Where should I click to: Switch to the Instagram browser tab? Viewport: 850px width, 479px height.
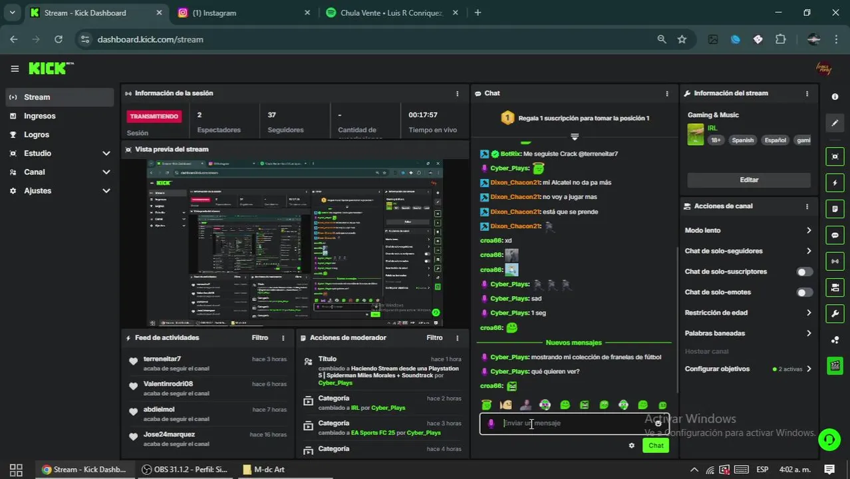coord(243,13)
